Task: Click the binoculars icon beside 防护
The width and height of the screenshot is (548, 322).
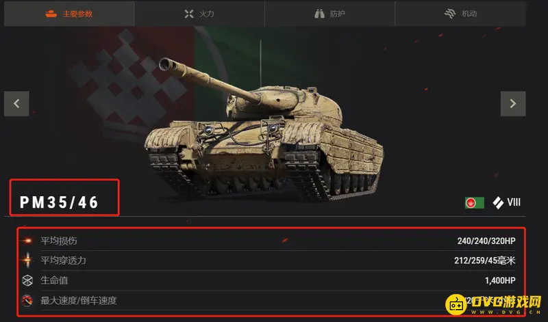Action: click(319, 14)
